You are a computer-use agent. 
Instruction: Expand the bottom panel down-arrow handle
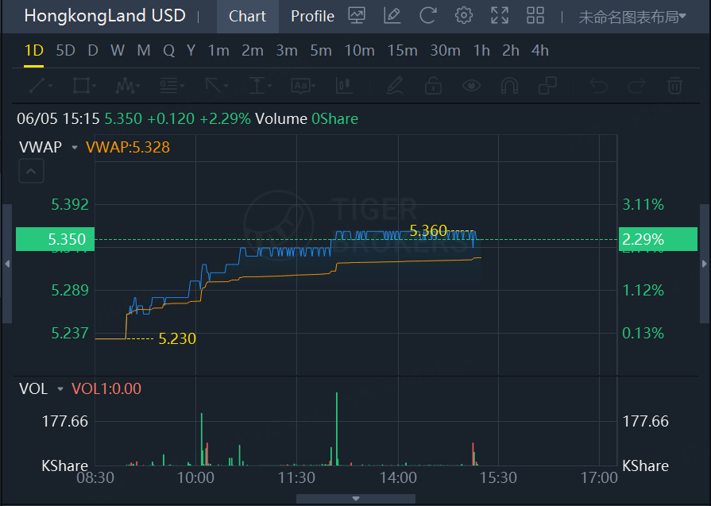(356, 499)
